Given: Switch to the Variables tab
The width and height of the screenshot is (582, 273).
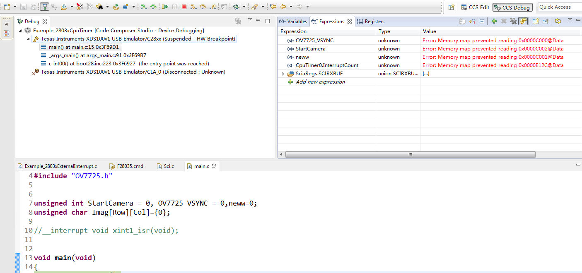Looking at the screenshot, I should click(293, 22).
